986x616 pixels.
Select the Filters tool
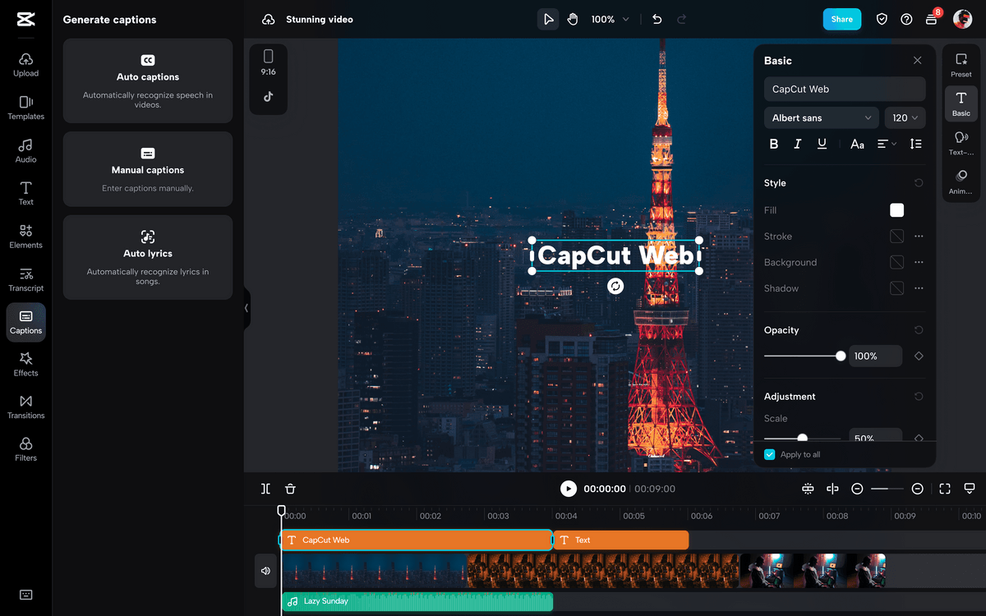click(25, 448)
